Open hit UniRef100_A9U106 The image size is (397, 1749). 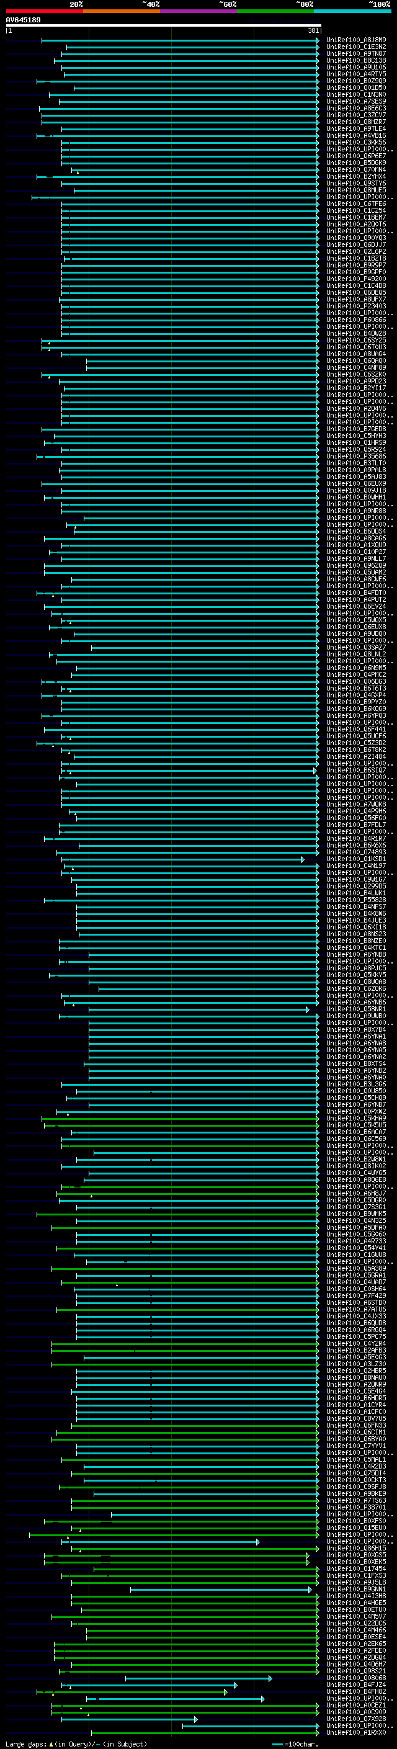[x=355, y=67]
